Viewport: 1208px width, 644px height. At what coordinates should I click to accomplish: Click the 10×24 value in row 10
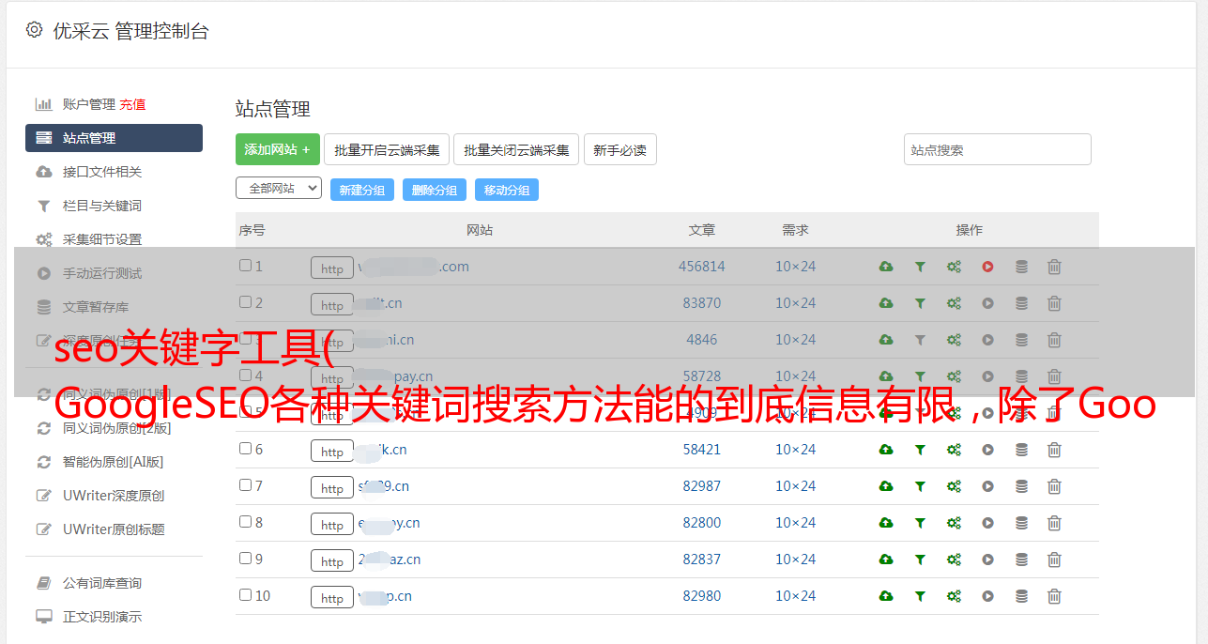coord(796,596)
